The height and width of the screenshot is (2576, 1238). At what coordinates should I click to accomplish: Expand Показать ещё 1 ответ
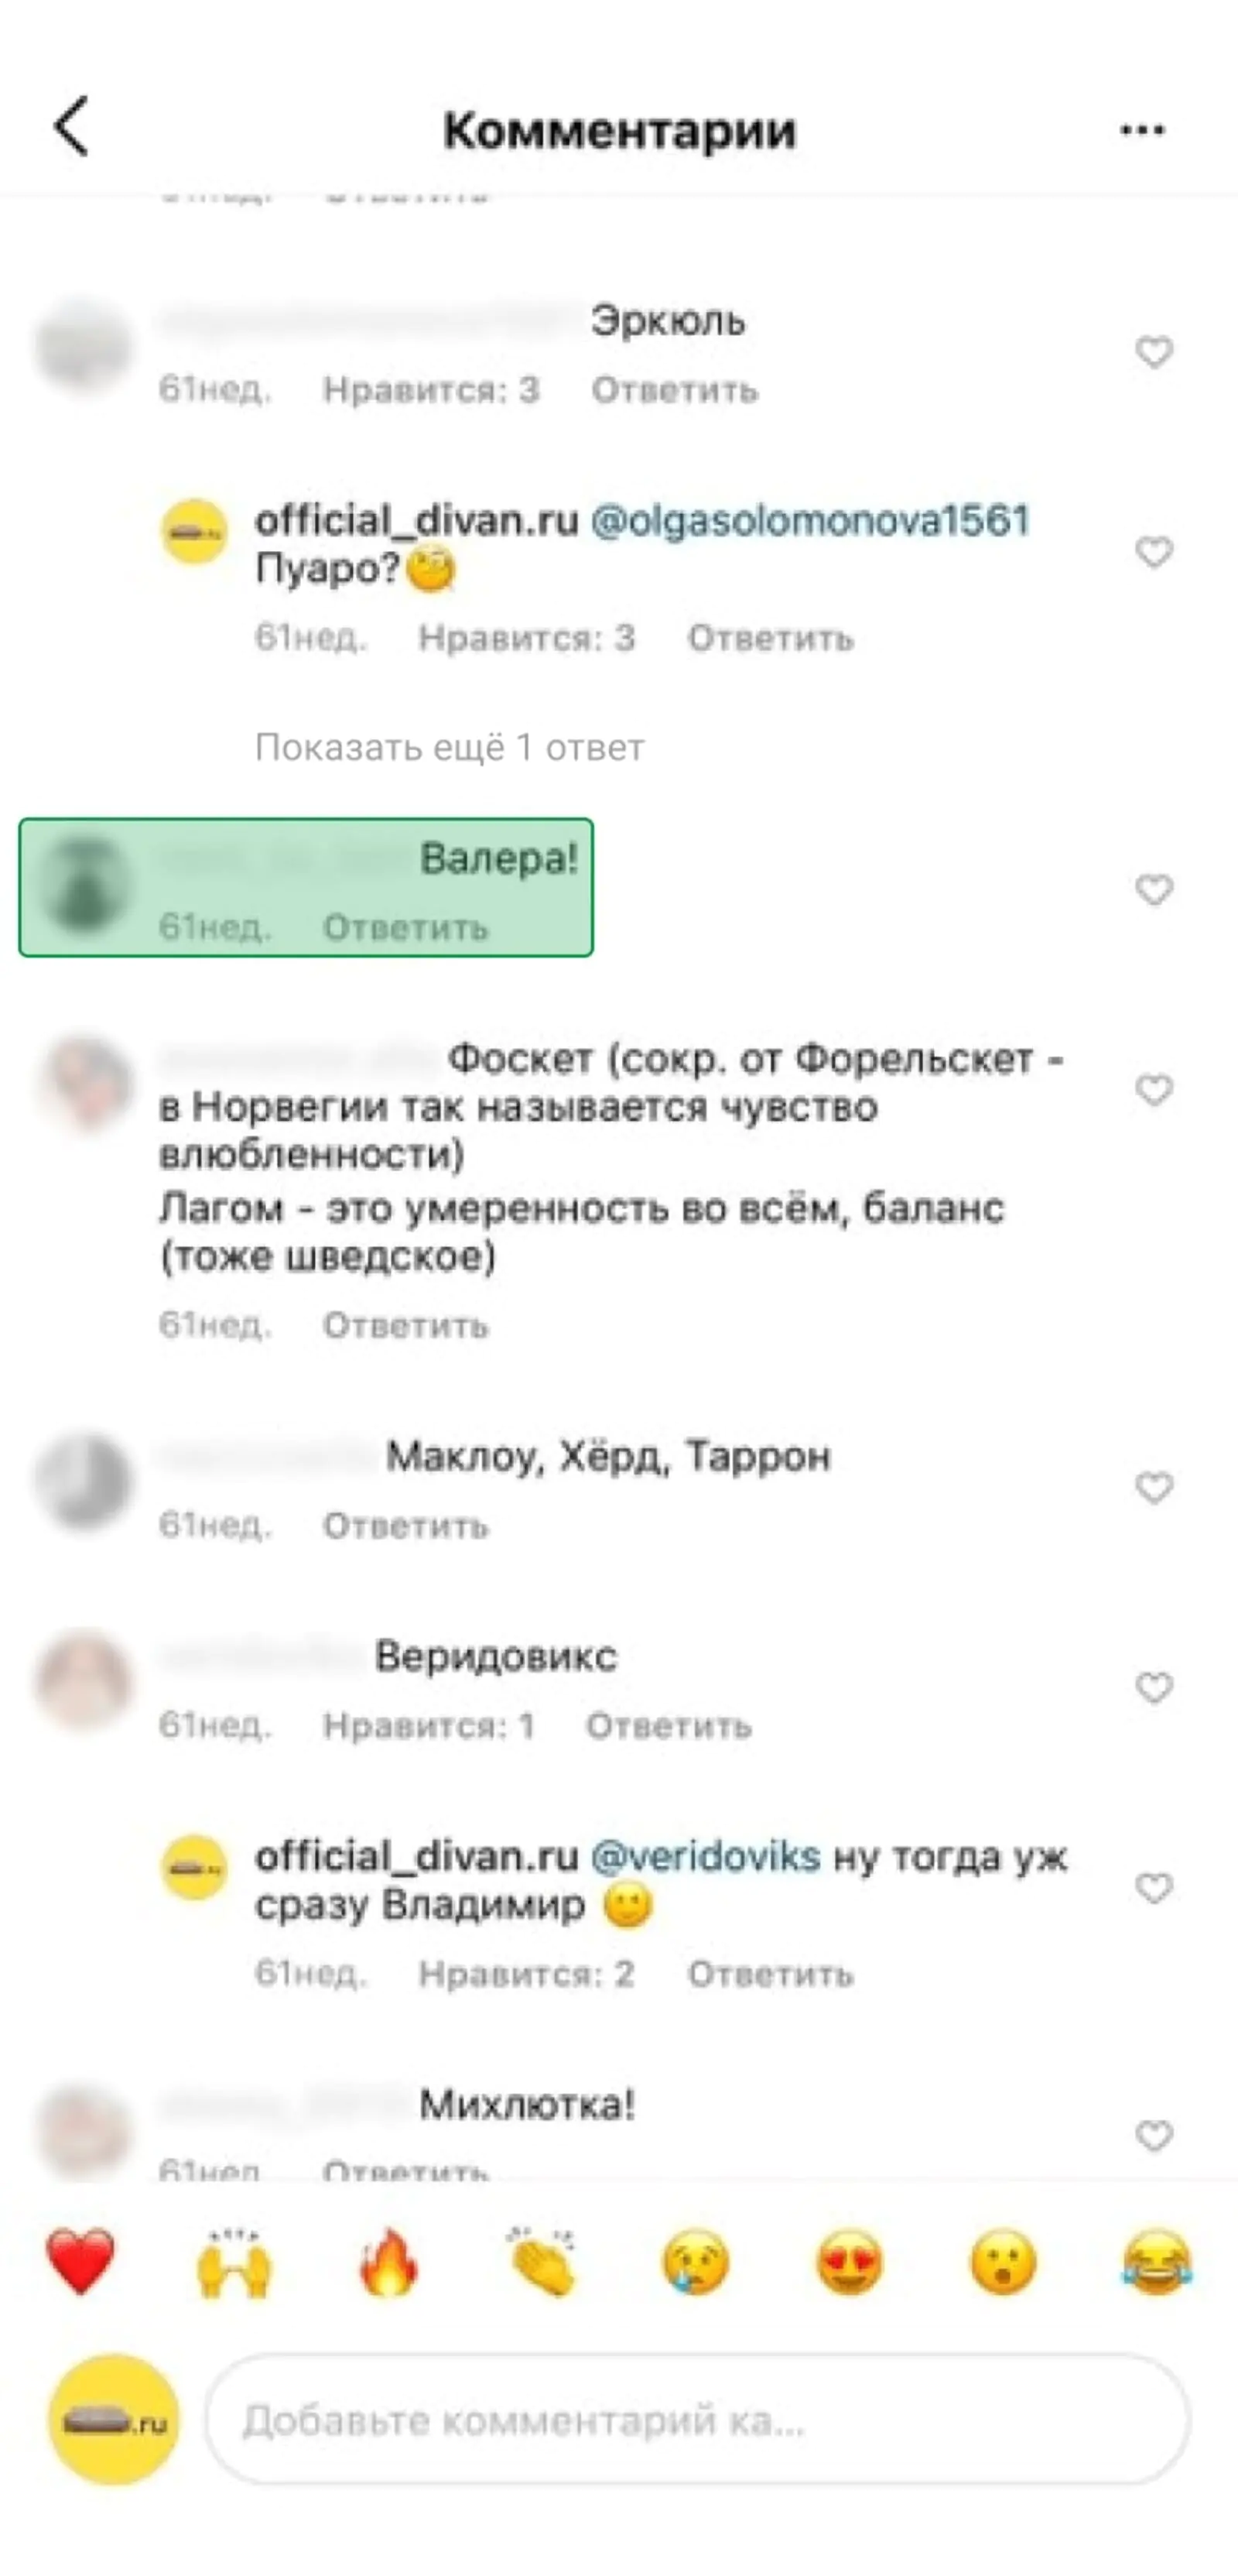point(449,747)
